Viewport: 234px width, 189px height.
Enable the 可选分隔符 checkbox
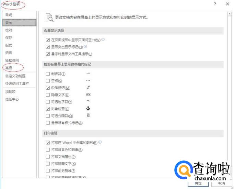click(48, 116)
